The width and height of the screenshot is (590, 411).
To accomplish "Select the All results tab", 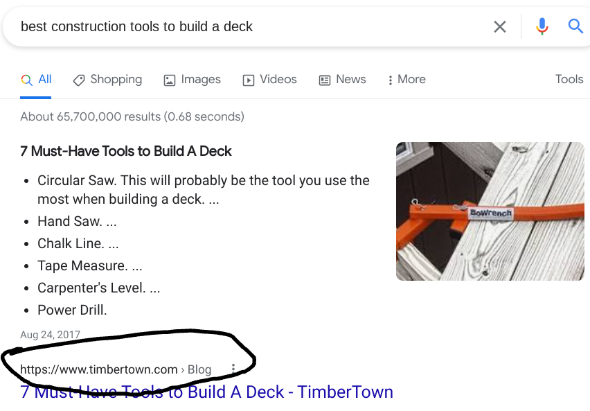I will 37,80.
